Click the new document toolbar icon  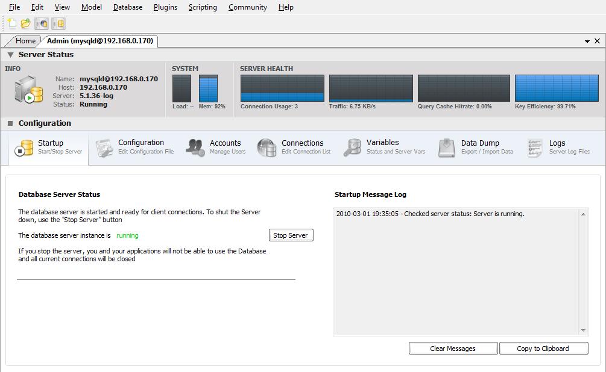[x=12, y=23]
